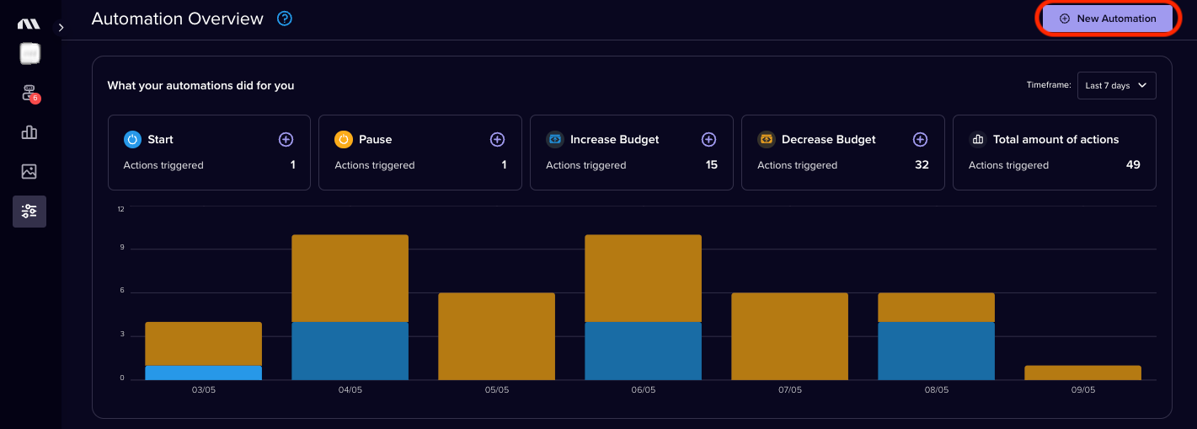Viewport: 1197px width, 429px height.
Task: Click the Increase Budget money icon
Action: pos(555,139)
